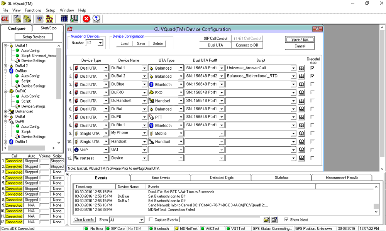Toggle the Show latest checkbox

tap(286, 219)
